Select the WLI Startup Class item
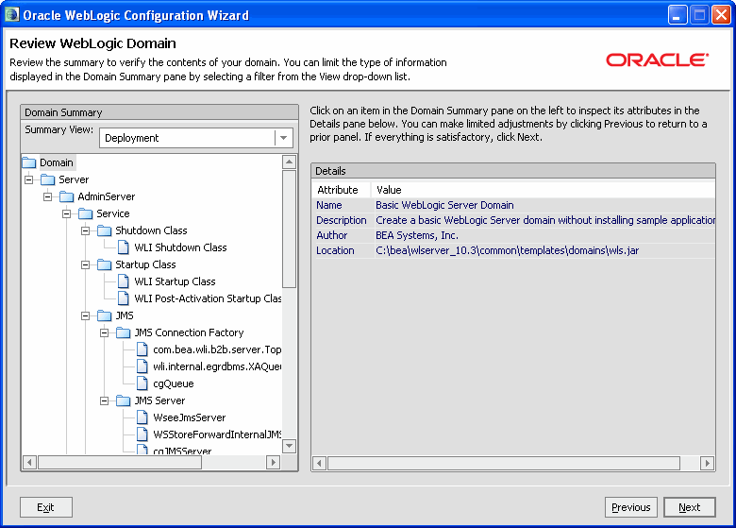The height and width of the screenshot is (528, 736). 175,281
